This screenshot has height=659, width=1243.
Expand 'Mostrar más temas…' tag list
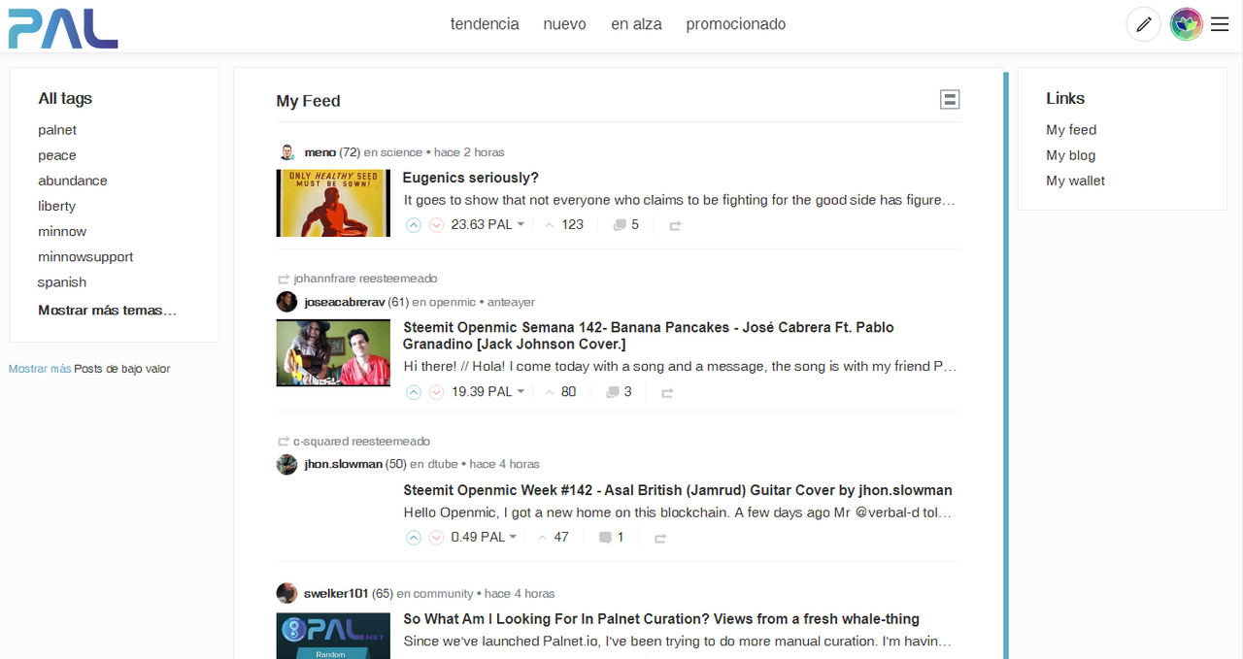coord(108,311)
